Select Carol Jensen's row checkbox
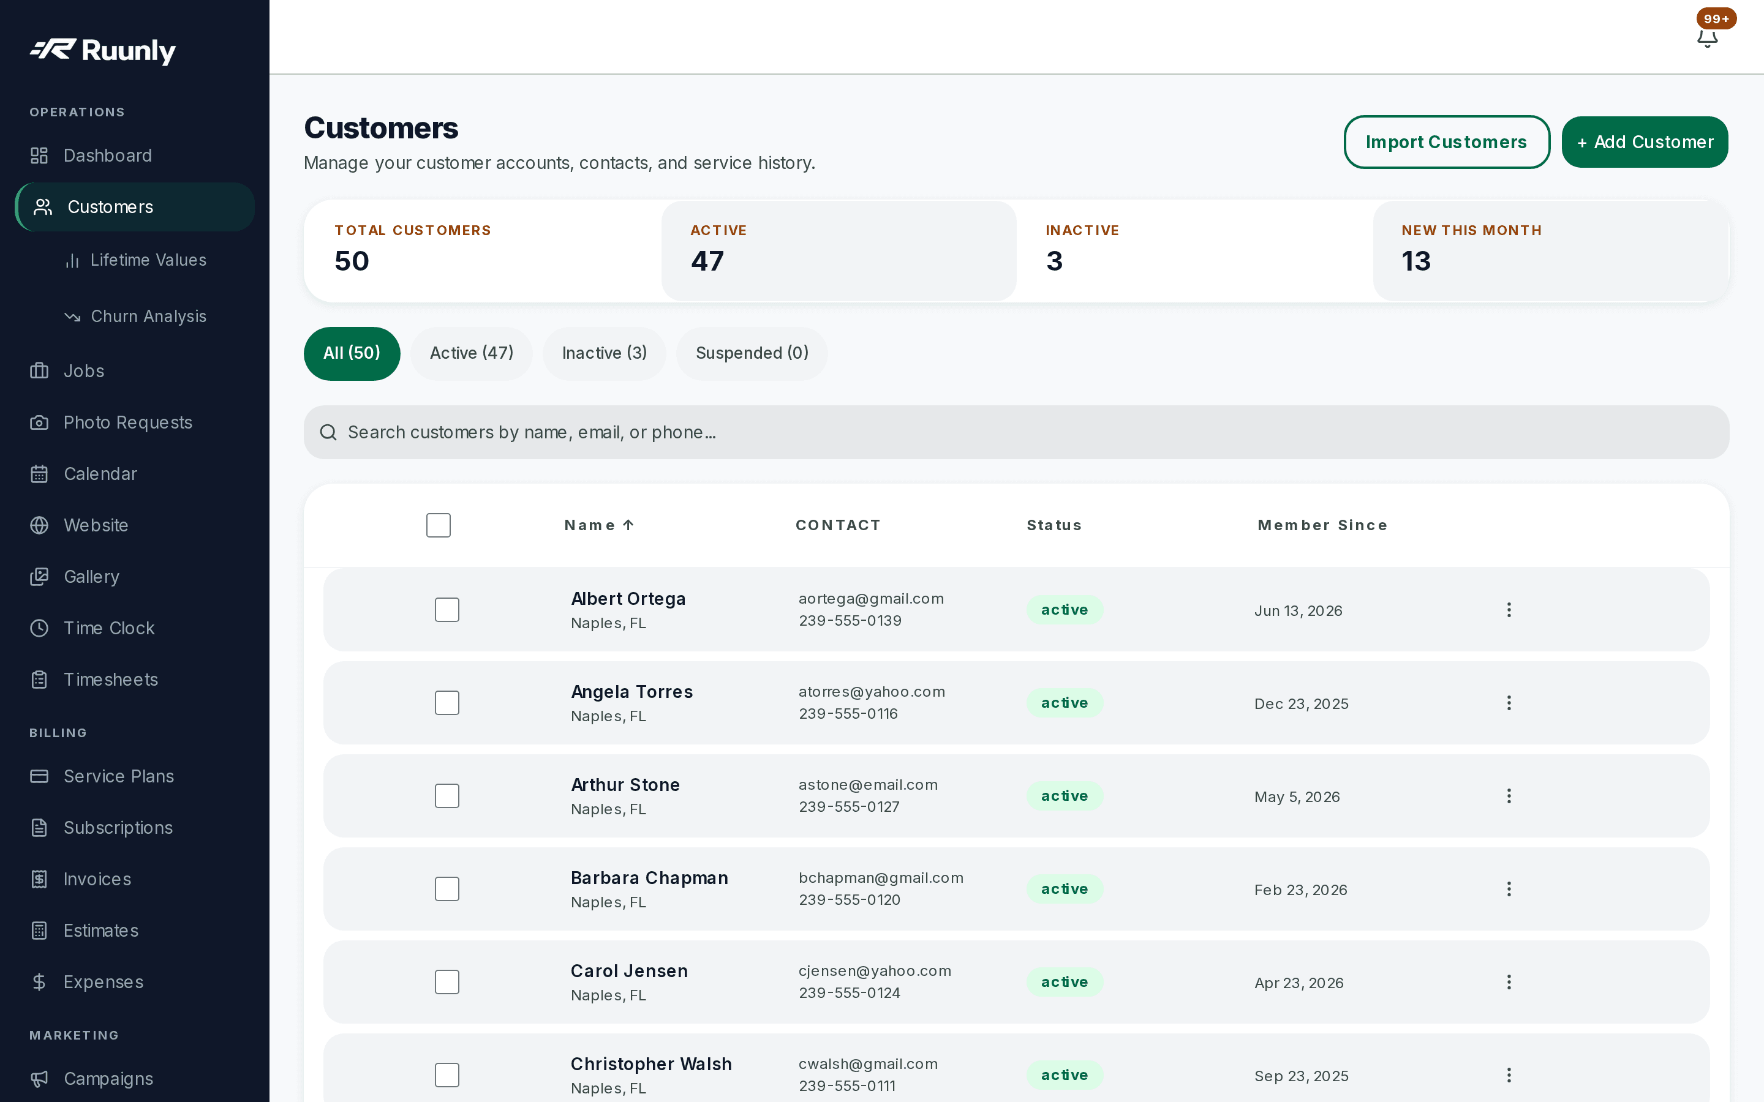Viewport: 1764px width, 1102px height. click(x=447, y=982)
